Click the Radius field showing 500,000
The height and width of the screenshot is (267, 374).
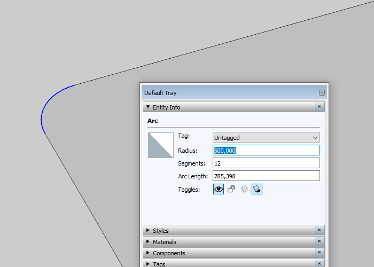tap(266, 150)
